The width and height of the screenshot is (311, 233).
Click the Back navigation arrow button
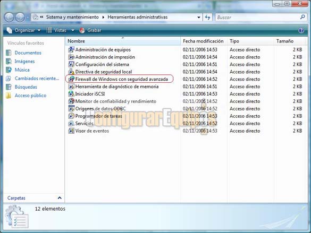[9, 18]
